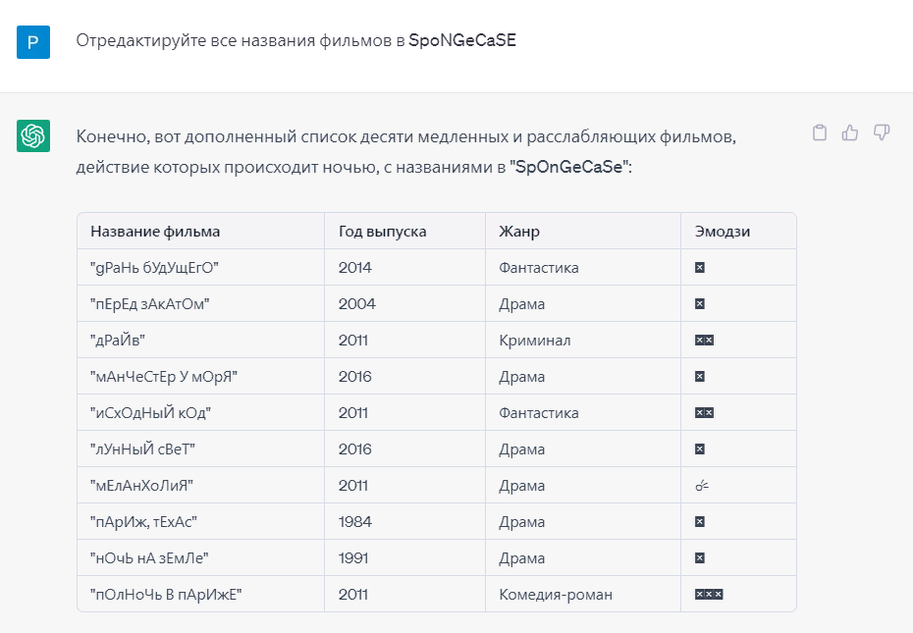Click the "gРаНь бУдУщЕгО" film title cell
The height and width of the screenshot is (633, 913).
click(154, 267)
